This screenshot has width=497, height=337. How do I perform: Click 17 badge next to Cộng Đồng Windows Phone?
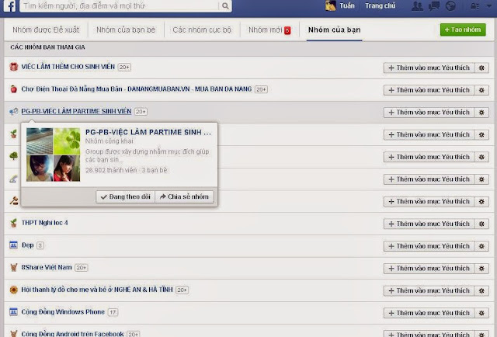pos(113,312)
